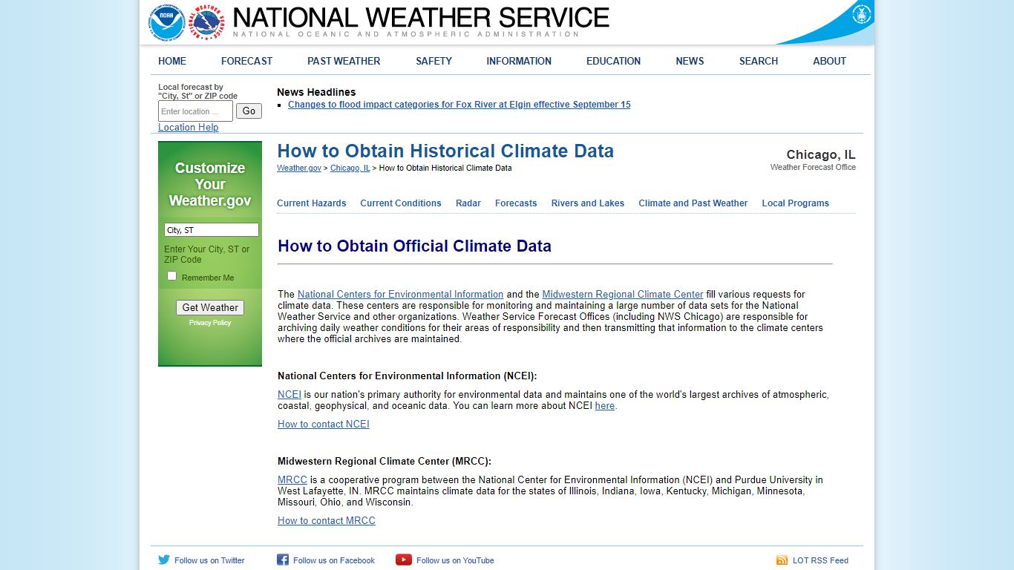Select the Current Conditions tab
This screenshot has height=570, width=1014.
[x=401, y=203]
